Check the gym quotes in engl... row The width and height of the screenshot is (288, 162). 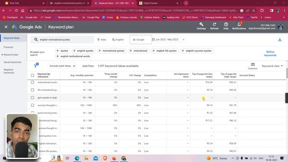click(x=32, y=98)
